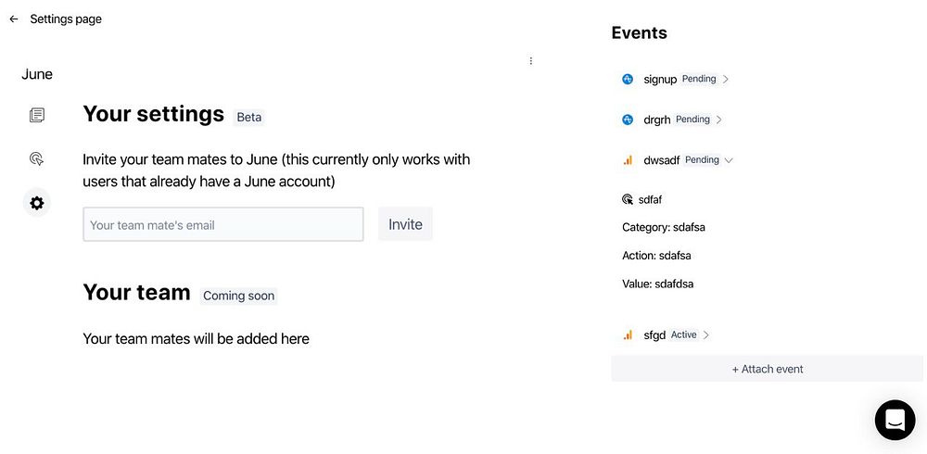
Task: Select the settings gear icon in the sidebar
Action: [x=36, y=203]
